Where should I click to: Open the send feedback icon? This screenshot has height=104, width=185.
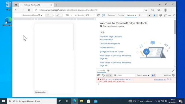click(x=165, y=15)
